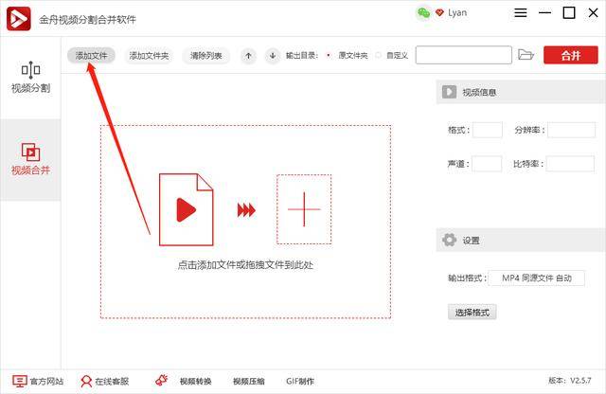606x394 pixels.
Task: Select the 自定义 radio button
Action: pos(378,55)
